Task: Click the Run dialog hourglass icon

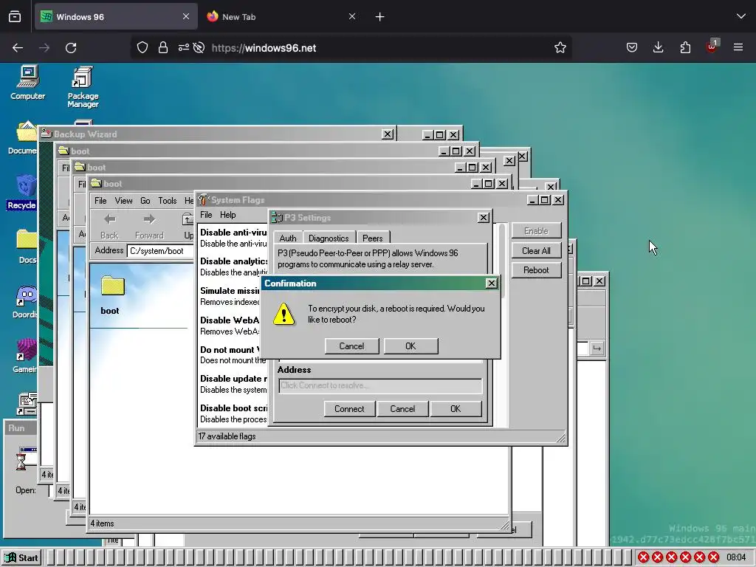Action: [x=21, y=462]
